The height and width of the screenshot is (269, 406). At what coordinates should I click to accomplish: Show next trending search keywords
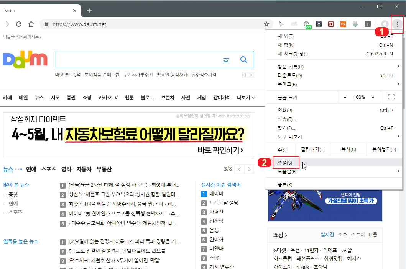251,75
